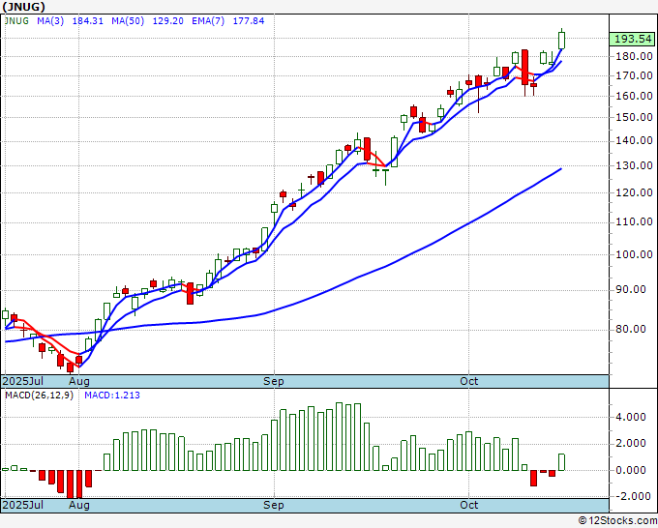
Task: Click the current price tag 193.54
Action: click(633, 39)
